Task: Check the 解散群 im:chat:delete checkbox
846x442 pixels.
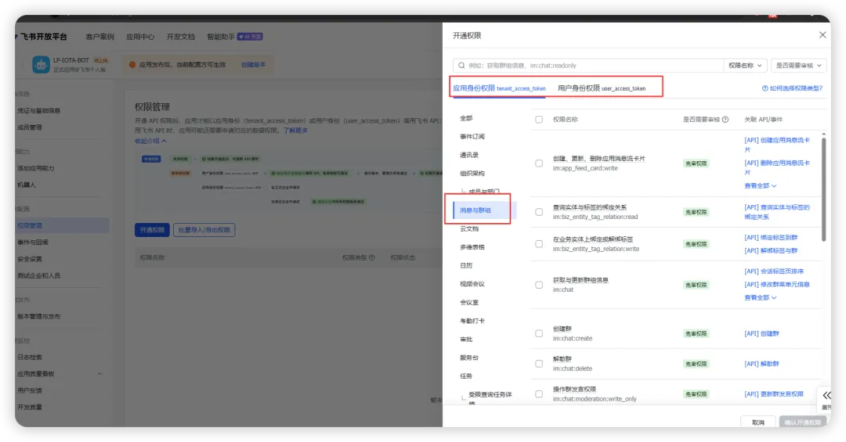Action: [x=539, y=364]
